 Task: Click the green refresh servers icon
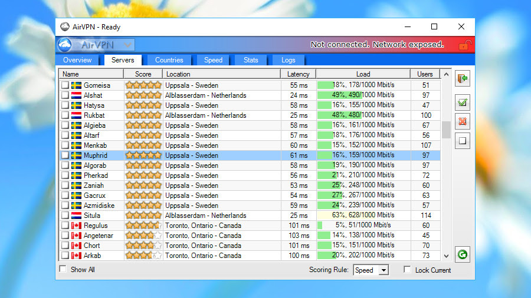[462, 254]
